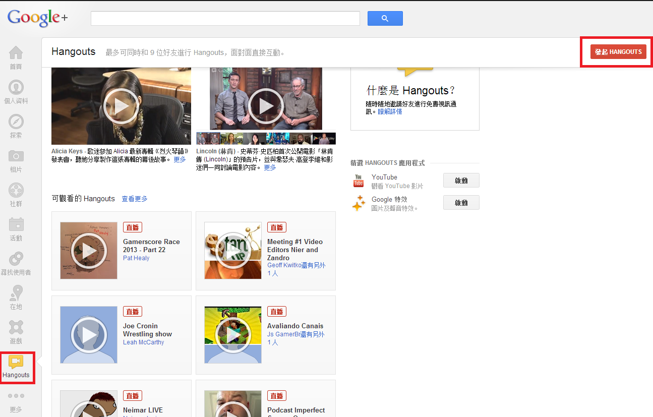Viewport: 653px width, 417px height.
Task: Click the Google 特效 sparkle icon
Action: pos(359,203)
